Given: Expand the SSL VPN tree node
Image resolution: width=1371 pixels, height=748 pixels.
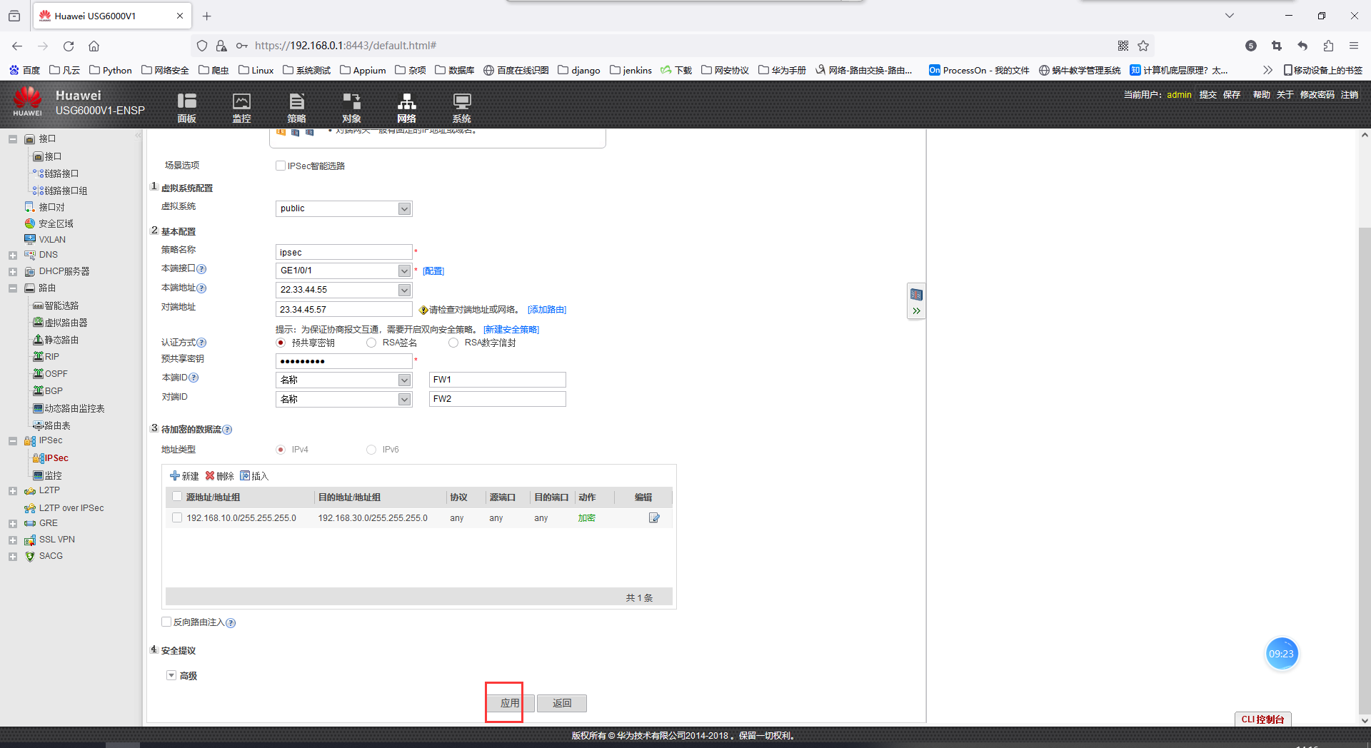Looking at the screenshot, I should [x=13, y=540].
